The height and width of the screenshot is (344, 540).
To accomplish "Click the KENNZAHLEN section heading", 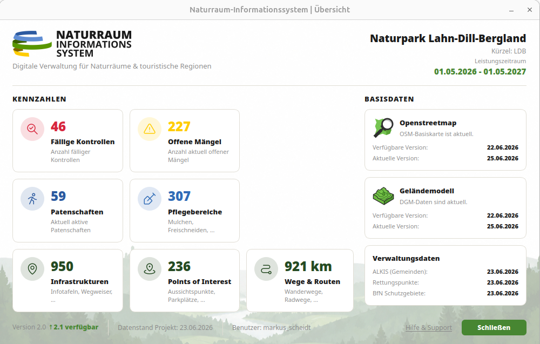I will click(x=39, y=99).
